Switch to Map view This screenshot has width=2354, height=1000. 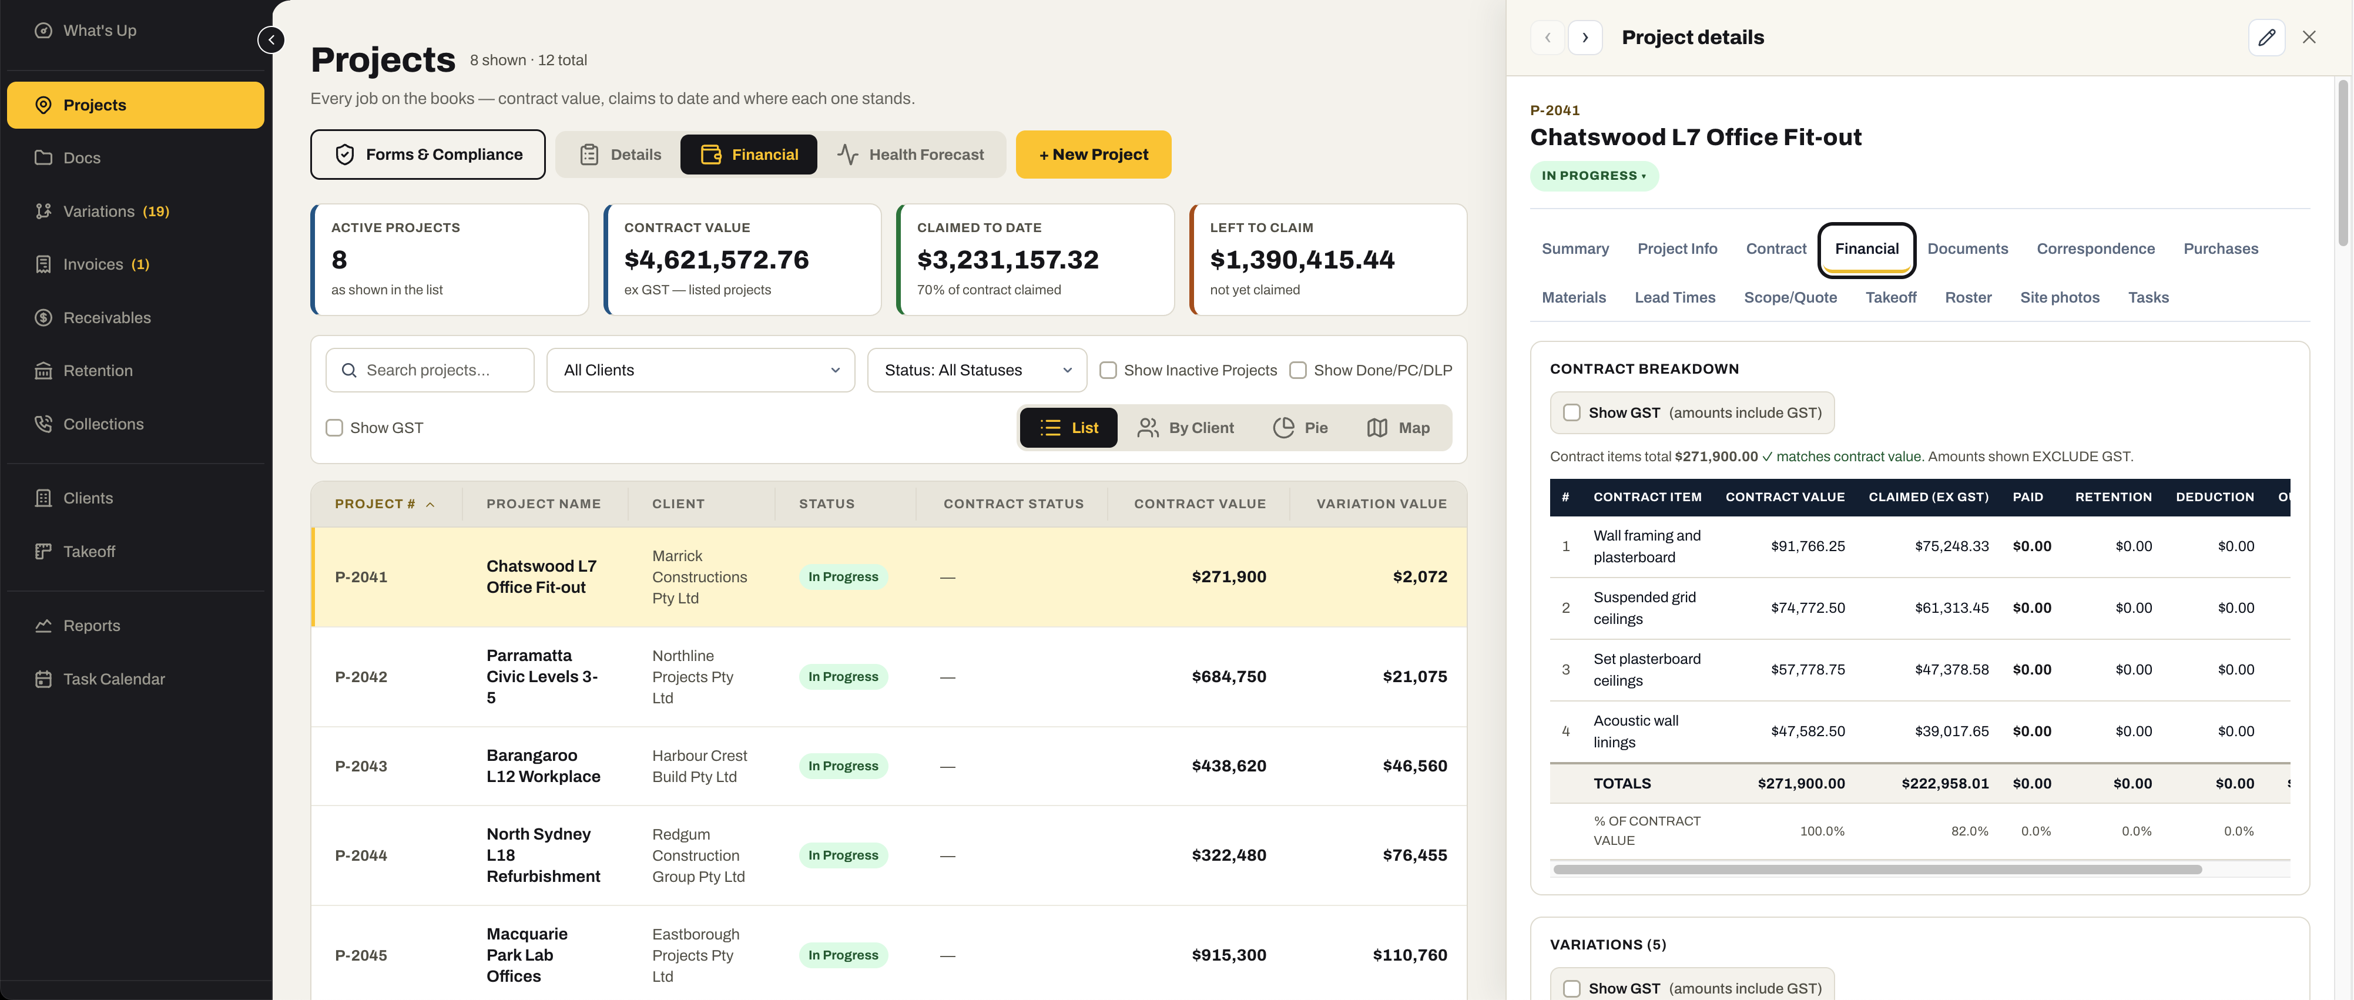point(1398,428)
